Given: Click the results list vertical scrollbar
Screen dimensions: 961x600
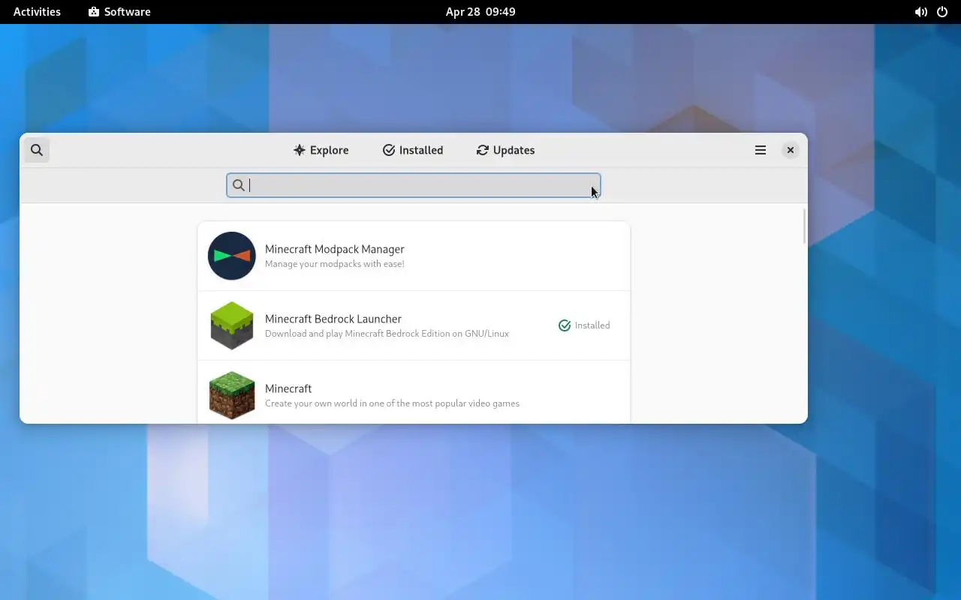Looking at the screenshot, I should coord(804,226).
